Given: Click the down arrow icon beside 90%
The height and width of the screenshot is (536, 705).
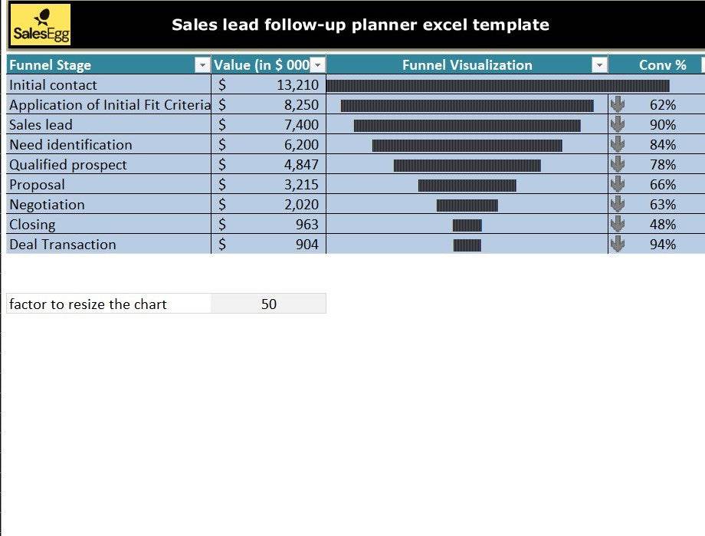Looking at the screenshot, I should pyautogui.click(x=617, y=125).
